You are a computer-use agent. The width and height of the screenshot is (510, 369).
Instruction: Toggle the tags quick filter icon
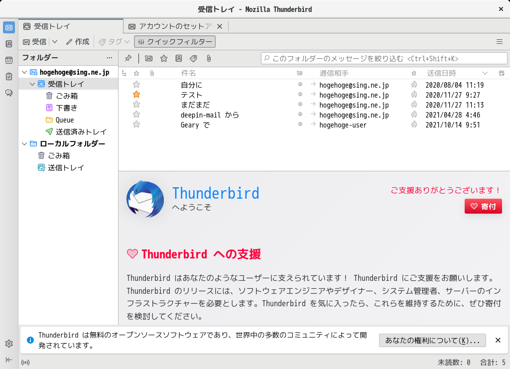pos(194,59)
